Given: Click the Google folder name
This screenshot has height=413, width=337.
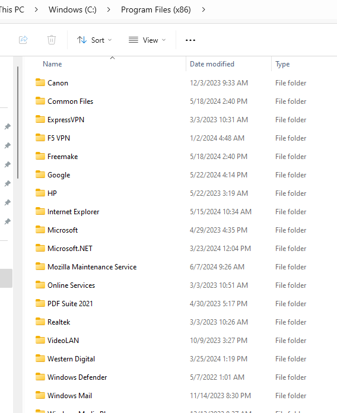Looking at the screenshot, I should 59,175.
